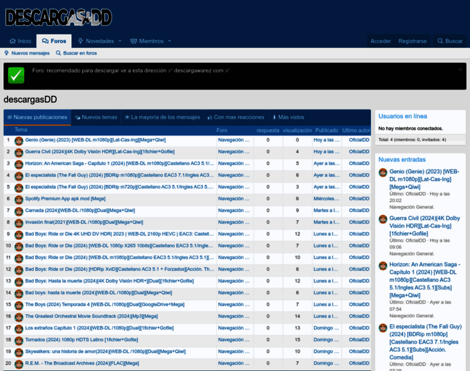Sort by visualización column header
The image size is (470, 371).
pyautogui.click(x=297, y=130)
